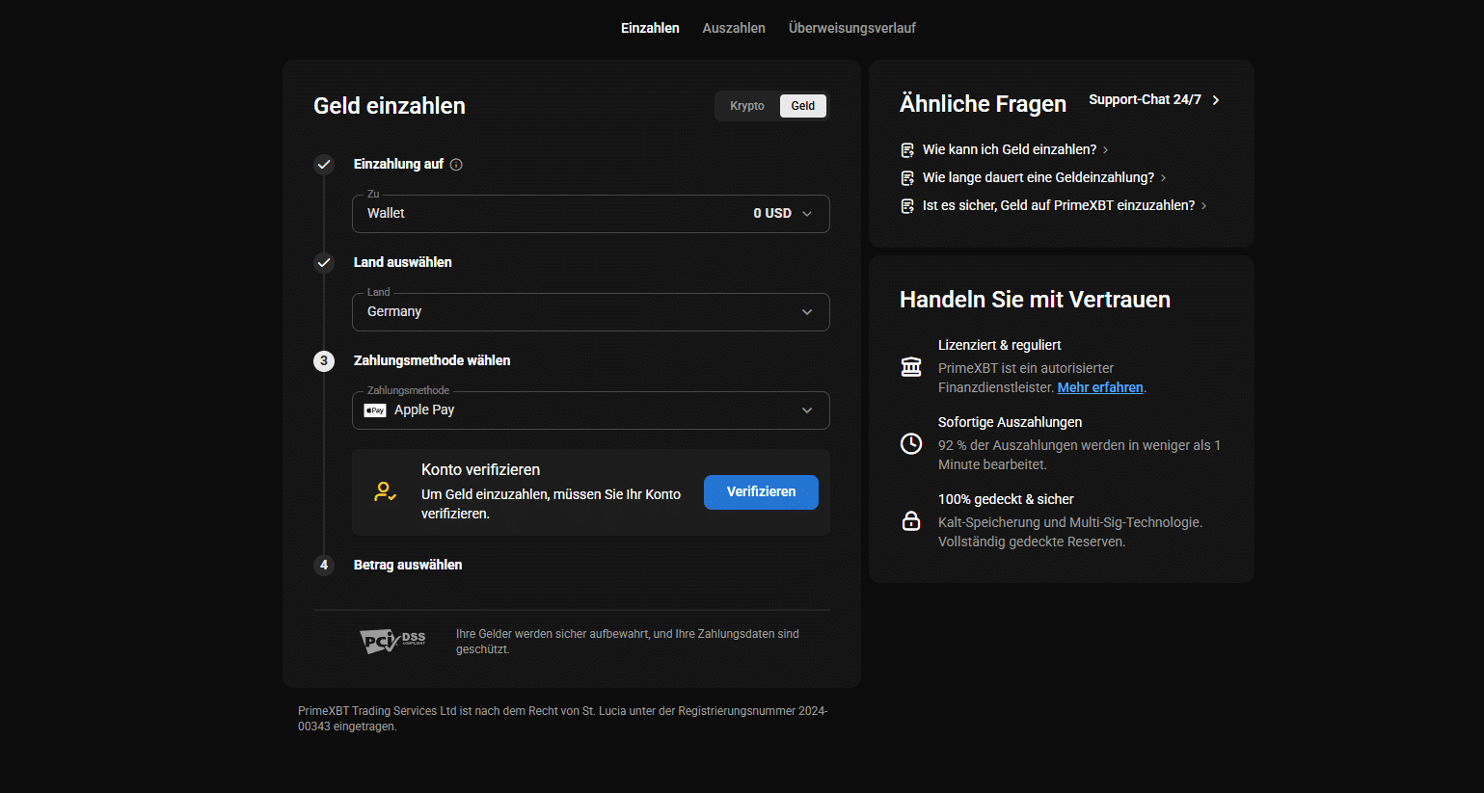Open Support-Chat 24/7
1484x793 pixels.
click(1154, 100)
